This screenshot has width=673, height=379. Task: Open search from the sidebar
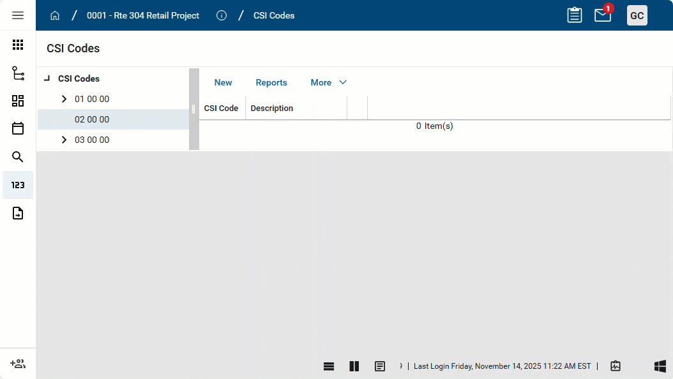pos(18,157)
